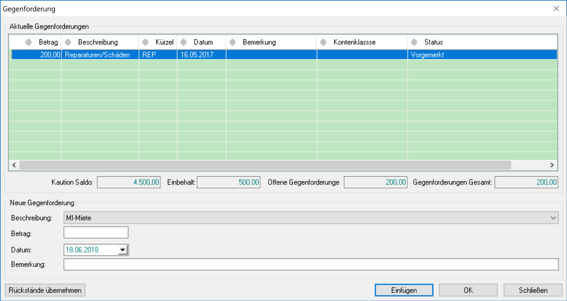Click the diamond icon beside Kontenklassse column
Screen dimensions: 567x301
tap(323, 42)
